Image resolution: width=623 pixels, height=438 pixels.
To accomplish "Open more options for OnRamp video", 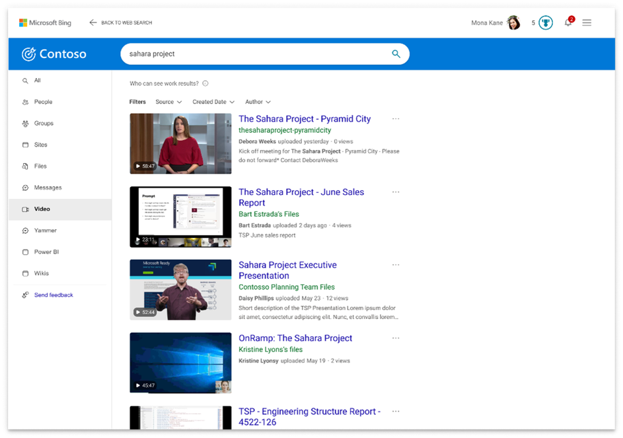I will pyautogui.click(x=396, y=338).
